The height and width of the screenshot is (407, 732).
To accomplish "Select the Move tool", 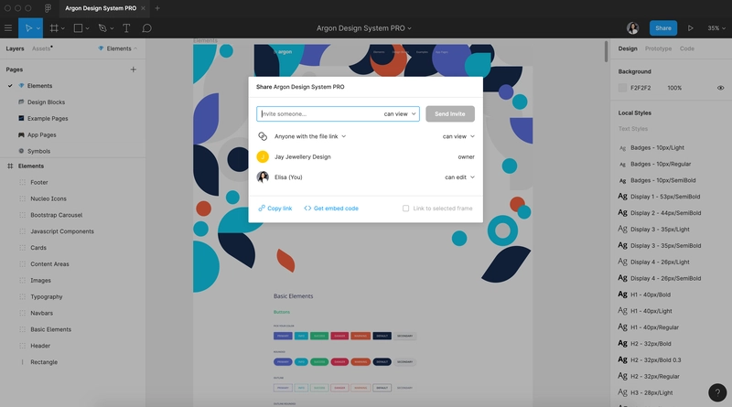I will pos(28,28).
